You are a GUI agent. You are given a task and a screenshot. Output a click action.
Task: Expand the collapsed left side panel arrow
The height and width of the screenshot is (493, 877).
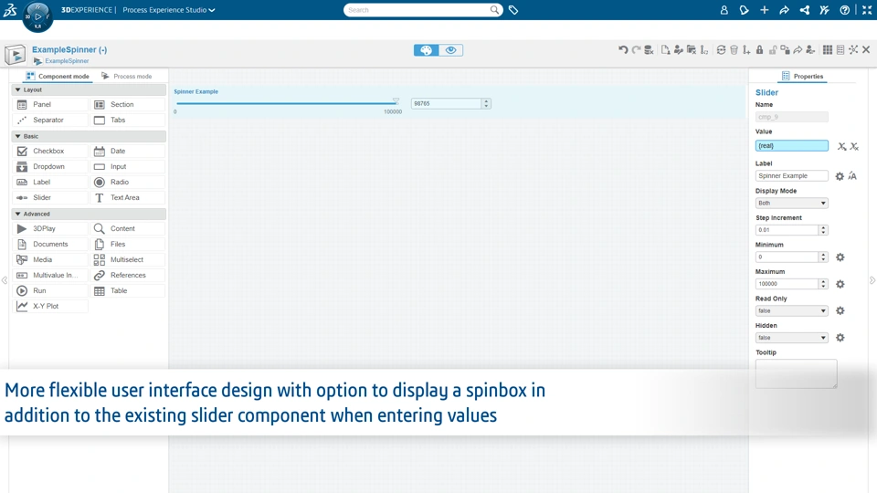(5, 280)
